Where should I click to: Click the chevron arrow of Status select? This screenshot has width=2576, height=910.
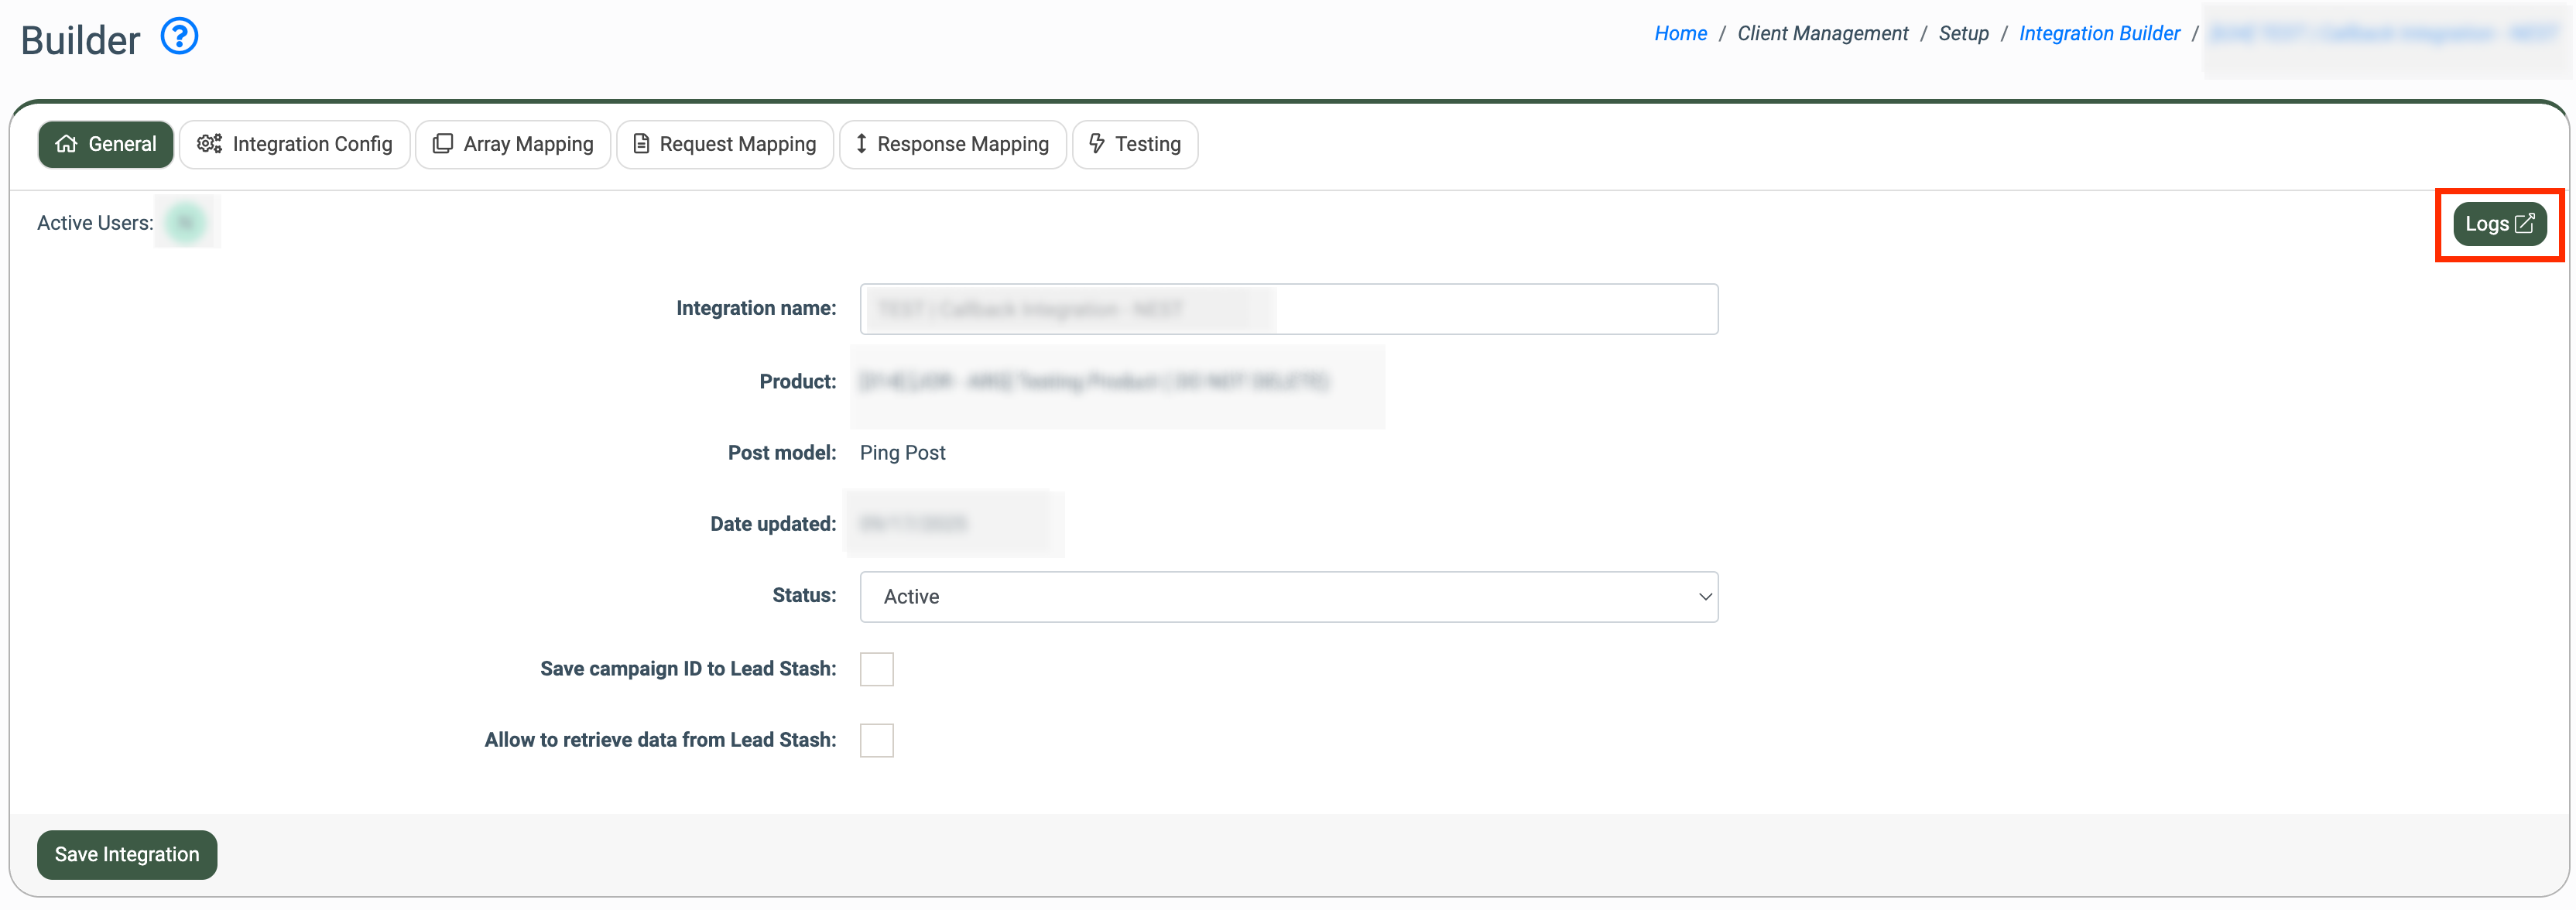(x=1705, y=597)
